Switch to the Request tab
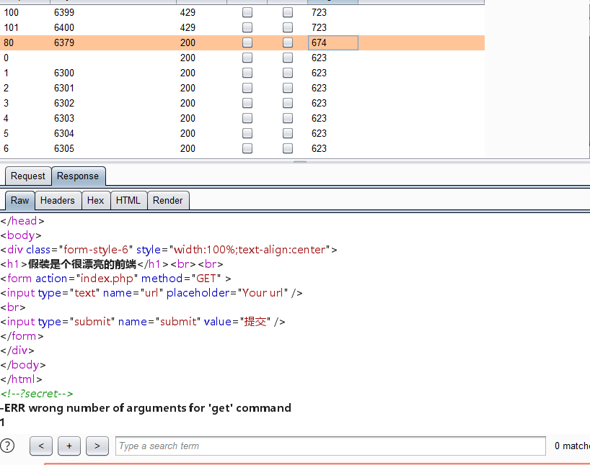Image resolution: width=590 pixels, height=465 pixels. (x=28, y=176)
